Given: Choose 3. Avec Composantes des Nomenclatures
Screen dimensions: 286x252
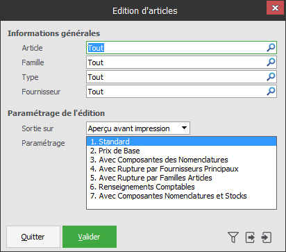Looking at the screenshot, I should (x=181, y=160).
